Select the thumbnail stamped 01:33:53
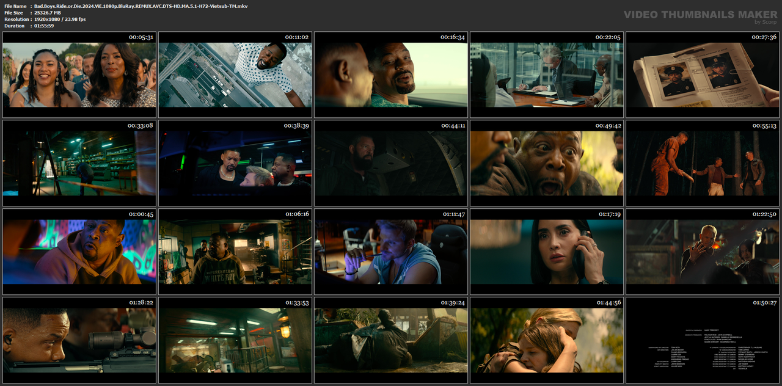Screen dimensions: 782x386 click(235, 340)
